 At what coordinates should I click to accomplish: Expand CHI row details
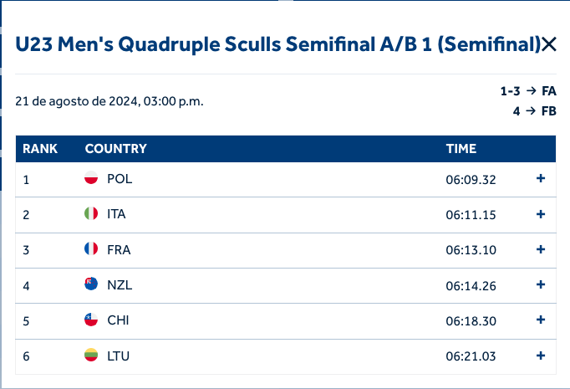541,320
